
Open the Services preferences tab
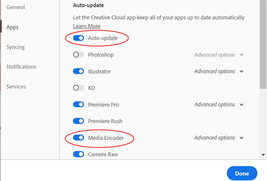click(16, 87)
